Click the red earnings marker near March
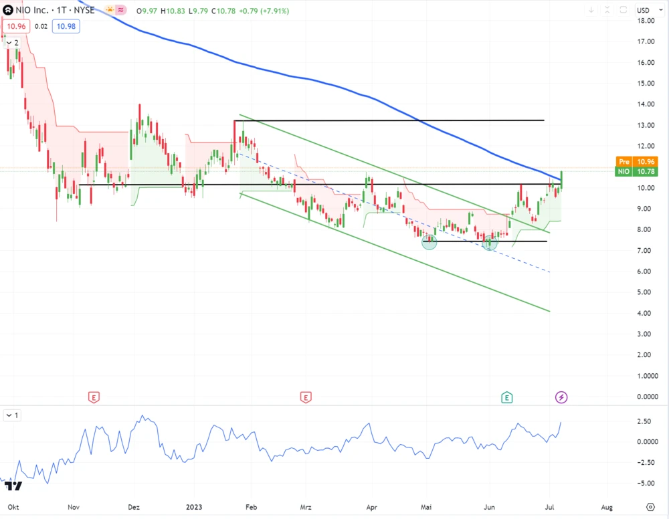Screen dimensions: 669x519 pyautogui.click(x=306, y=398)
